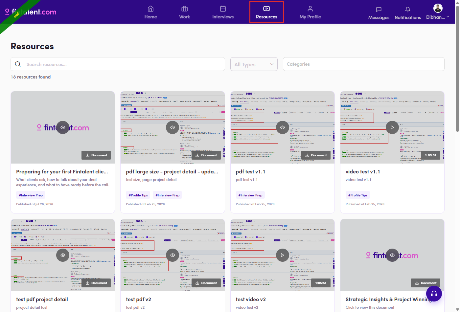Click Document badge on pdf test v1.1 card
460x312 pixels.
pyautogui.click(x=316, y=155)
